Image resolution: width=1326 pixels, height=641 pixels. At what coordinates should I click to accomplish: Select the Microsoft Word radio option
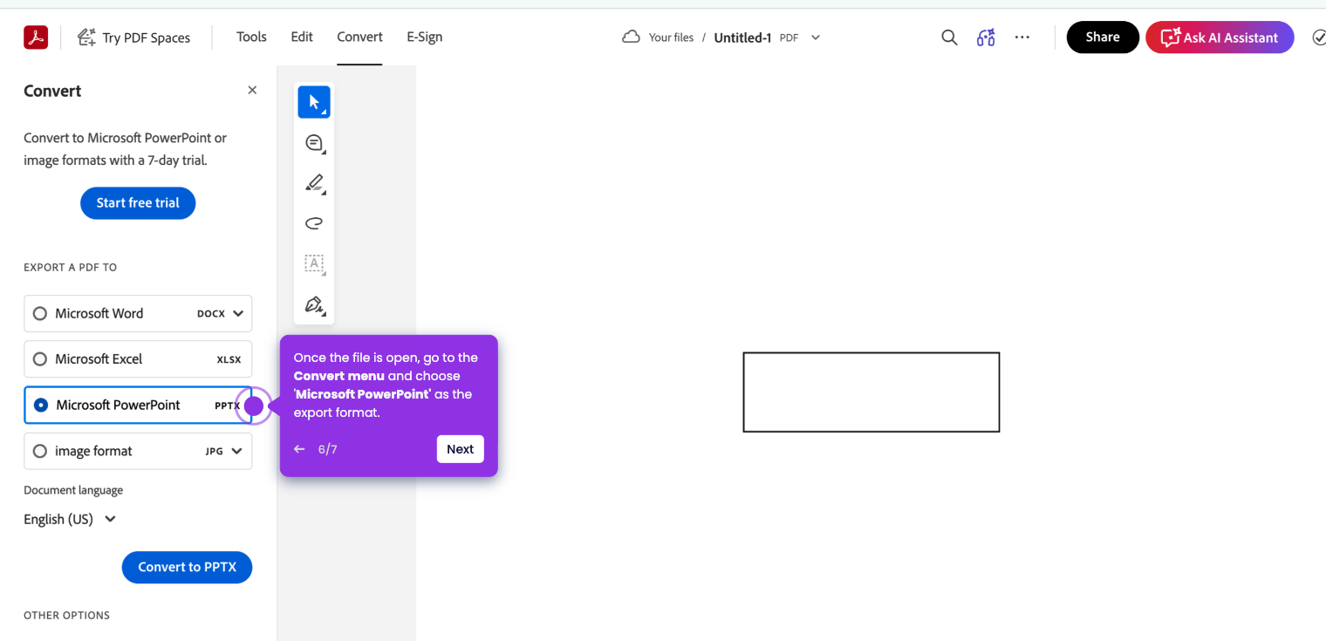click(x=40, y=314)
